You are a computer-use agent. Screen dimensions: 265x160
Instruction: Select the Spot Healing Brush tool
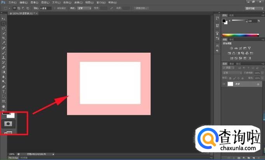point(3,48)
